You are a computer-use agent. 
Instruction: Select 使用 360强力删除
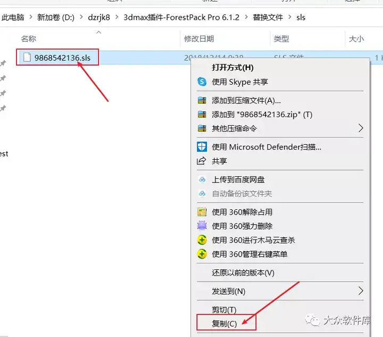242,226
